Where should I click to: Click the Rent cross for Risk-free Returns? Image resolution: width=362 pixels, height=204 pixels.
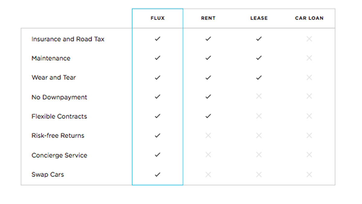point(208,135)
